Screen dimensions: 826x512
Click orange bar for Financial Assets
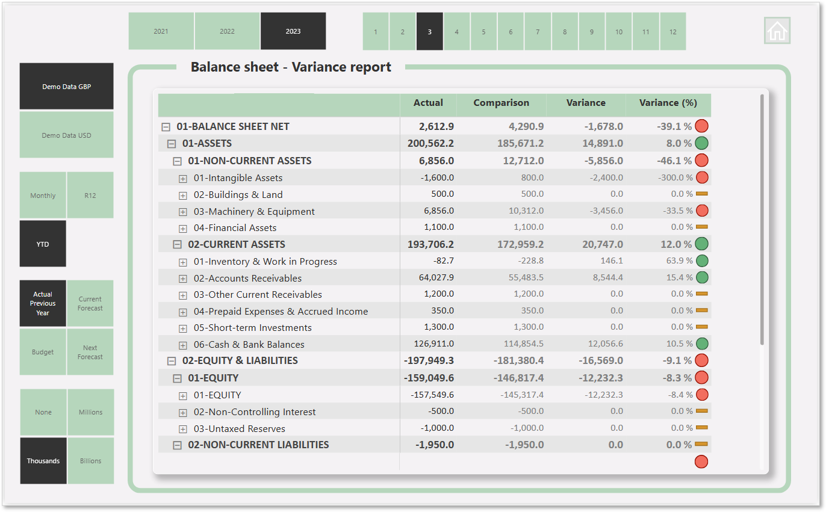pyautogui.click(x=701, y=227)
